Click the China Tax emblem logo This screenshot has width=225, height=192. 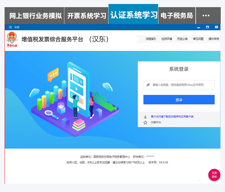12,39
